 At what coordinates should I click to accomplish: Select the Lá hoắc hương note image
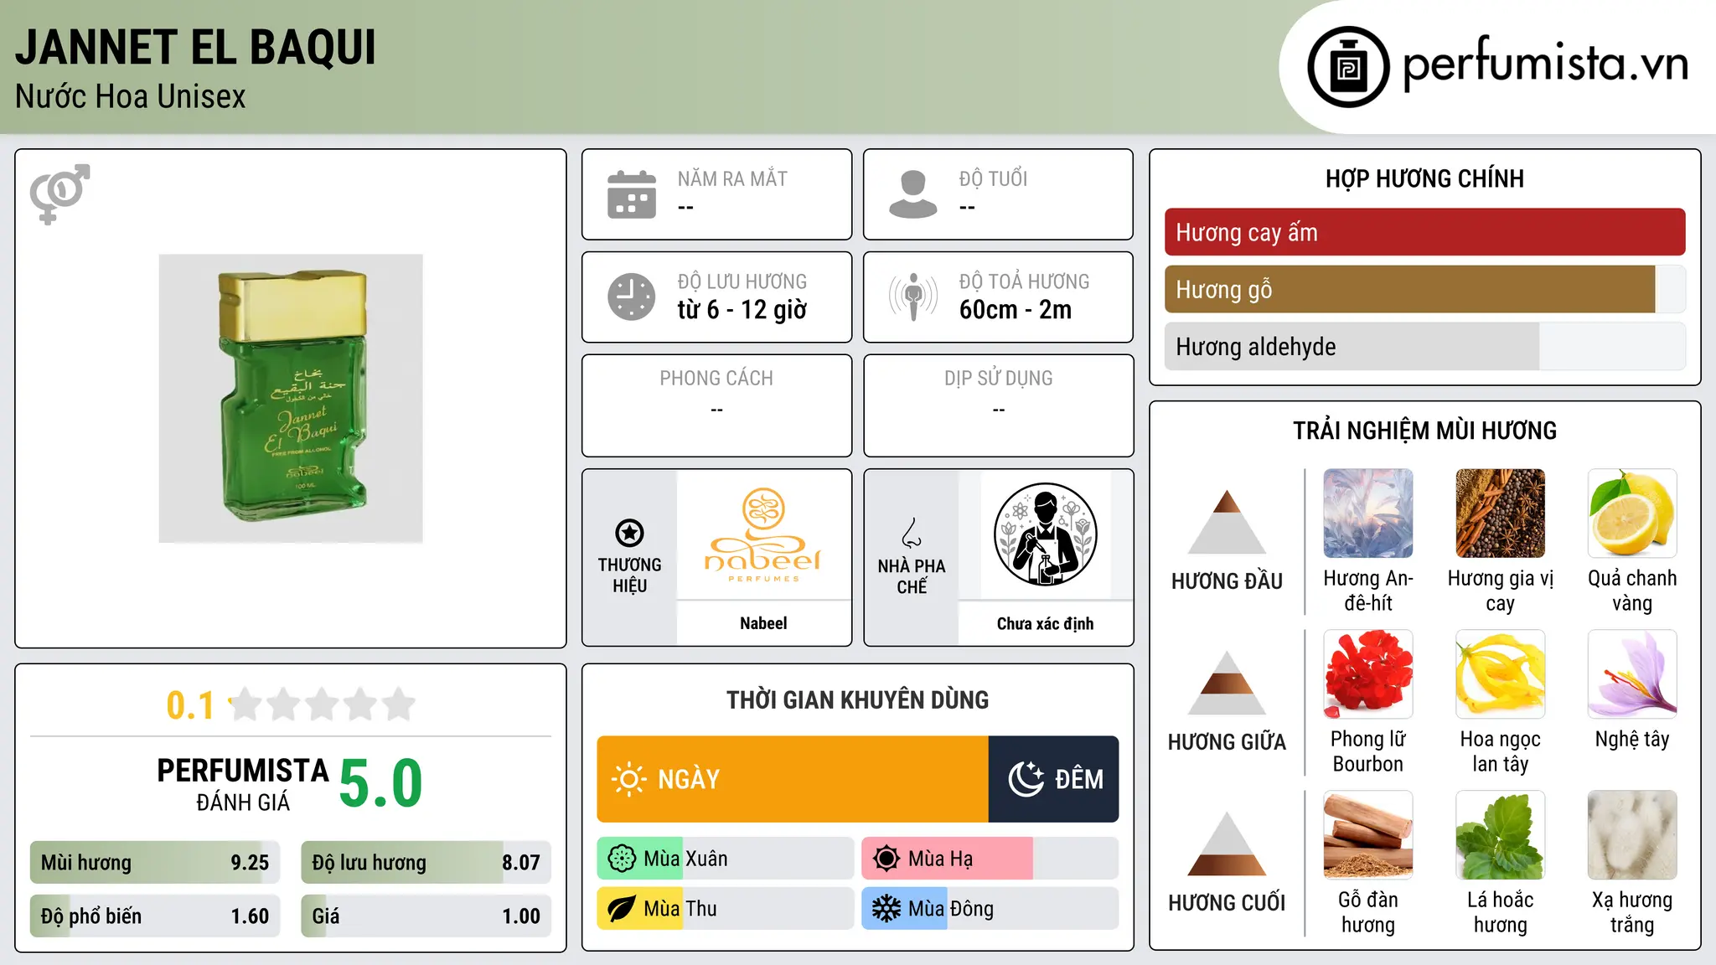coord(1500,835)
